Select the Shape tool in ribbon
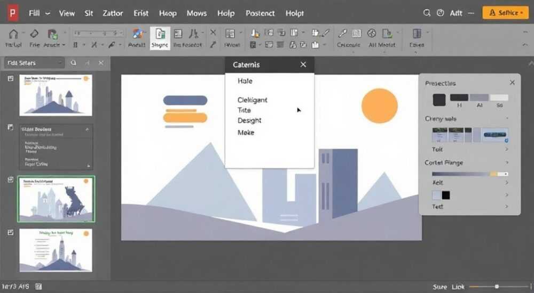The width and height of the screenshot is (534, 293). pos(160,38)
